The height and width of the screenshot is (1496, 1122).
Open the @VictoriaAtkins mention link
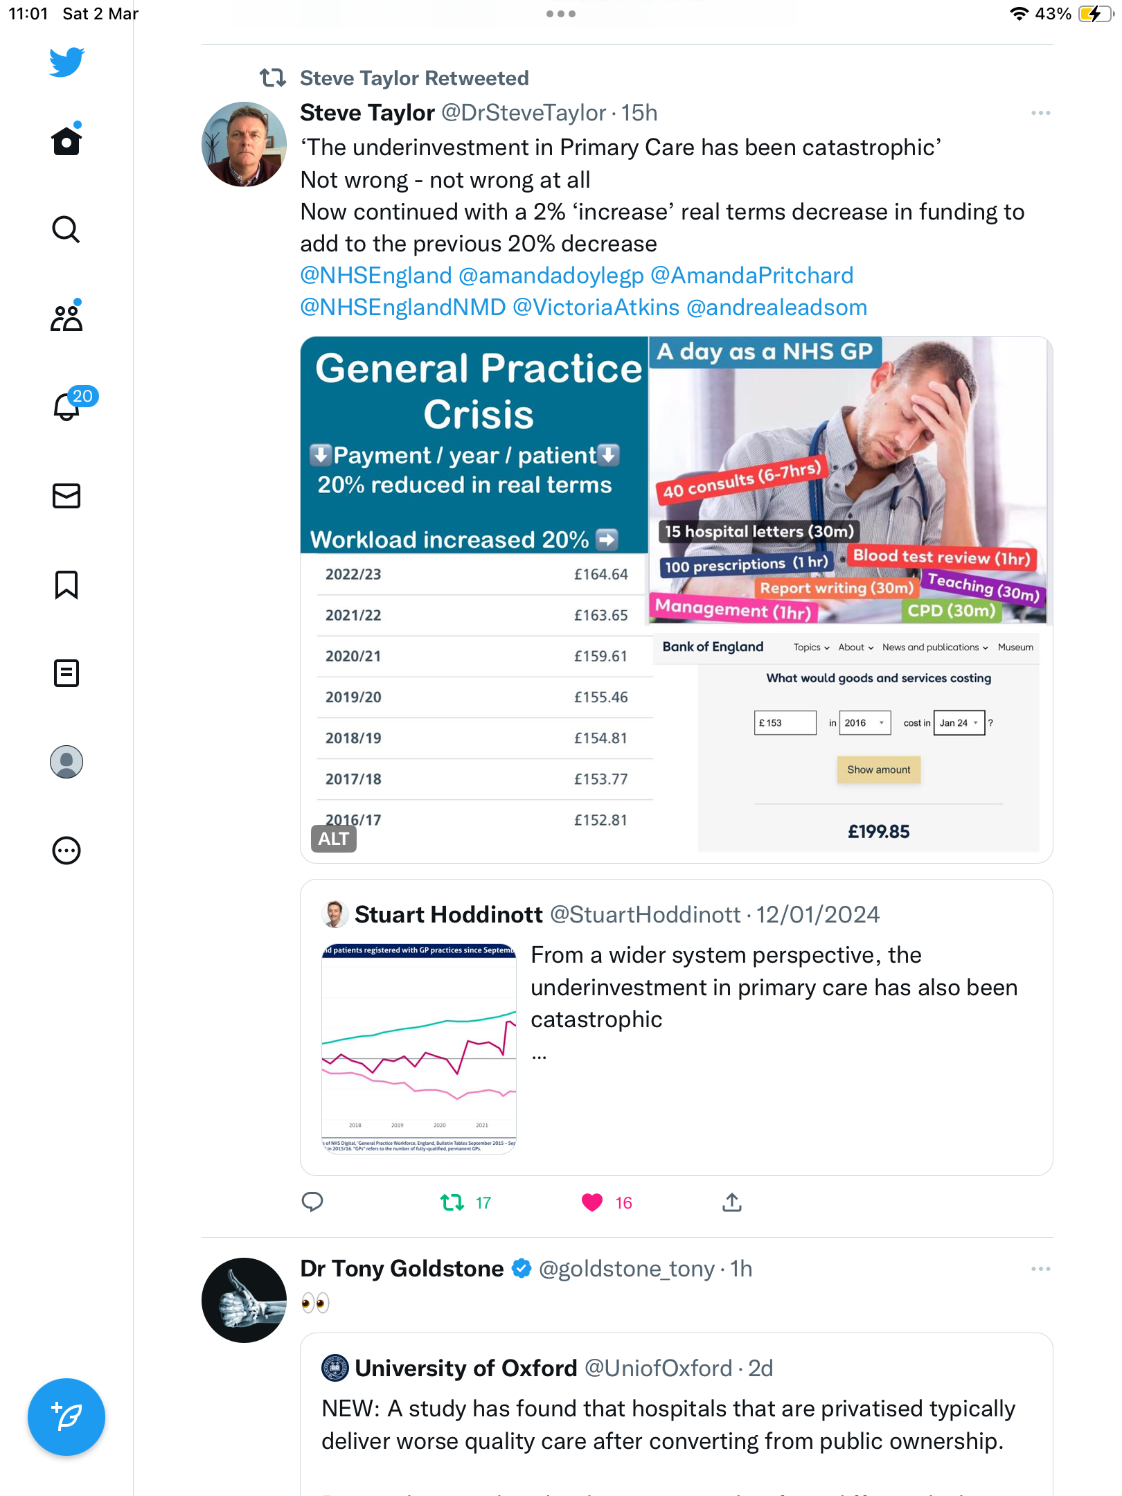pyautogui.click(x=596, y=308)
